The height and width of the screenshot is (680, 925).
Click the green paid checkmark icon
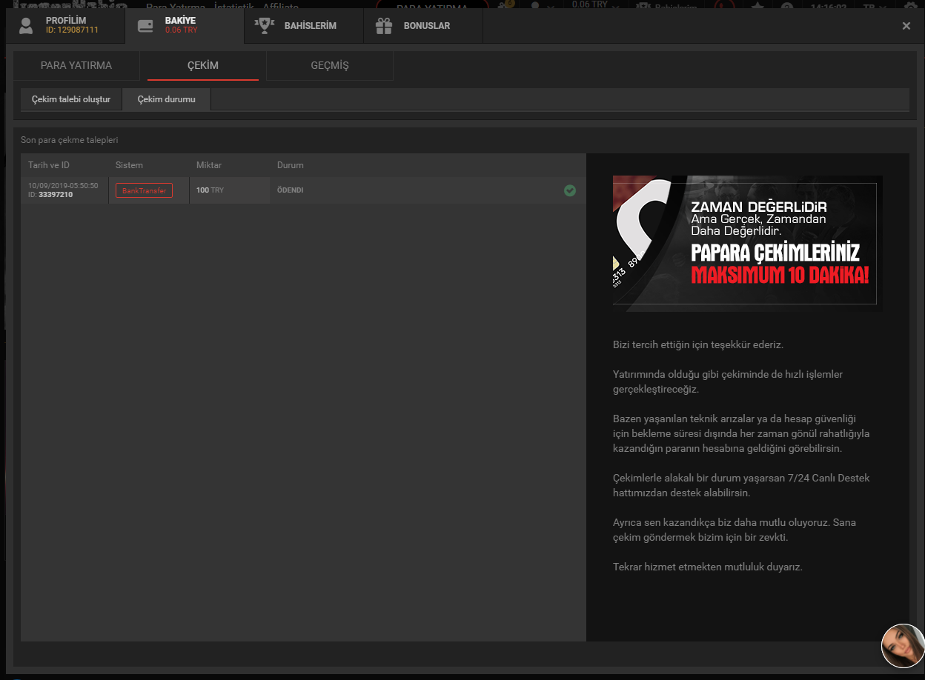[569, 190]
